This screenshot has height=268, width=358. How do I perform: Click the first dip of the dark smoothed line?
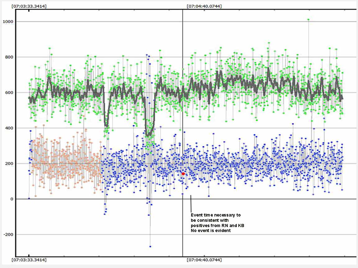(x=107, y=125)
